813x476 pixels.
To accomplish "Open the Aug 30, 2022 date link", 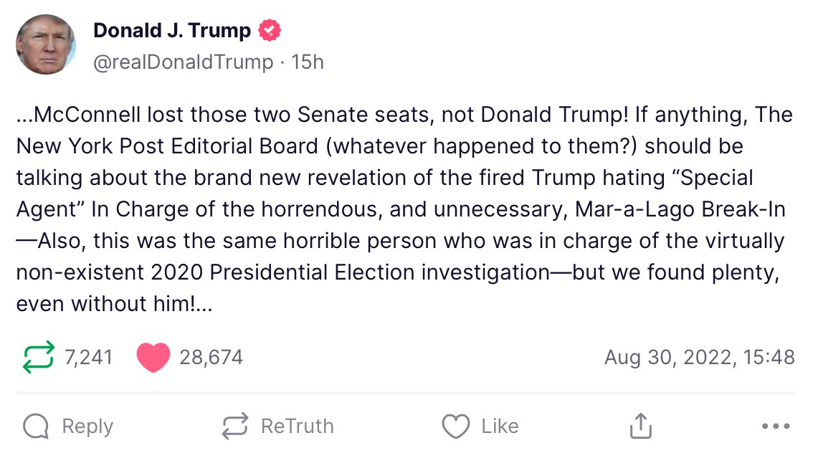I will (x=699, y=357).
